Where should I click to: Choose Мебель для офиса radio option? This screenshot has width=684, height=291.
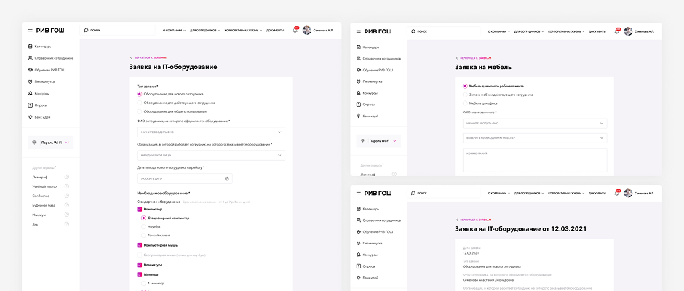[x=466, y=103]
